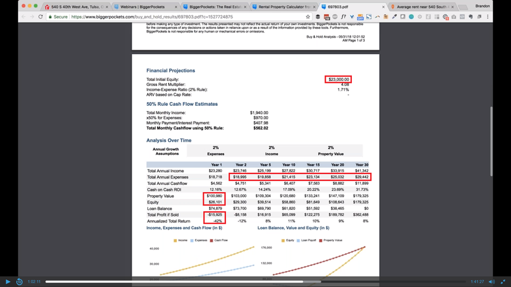
Task: Seek on the video progress bar
Action: (256, 282)
